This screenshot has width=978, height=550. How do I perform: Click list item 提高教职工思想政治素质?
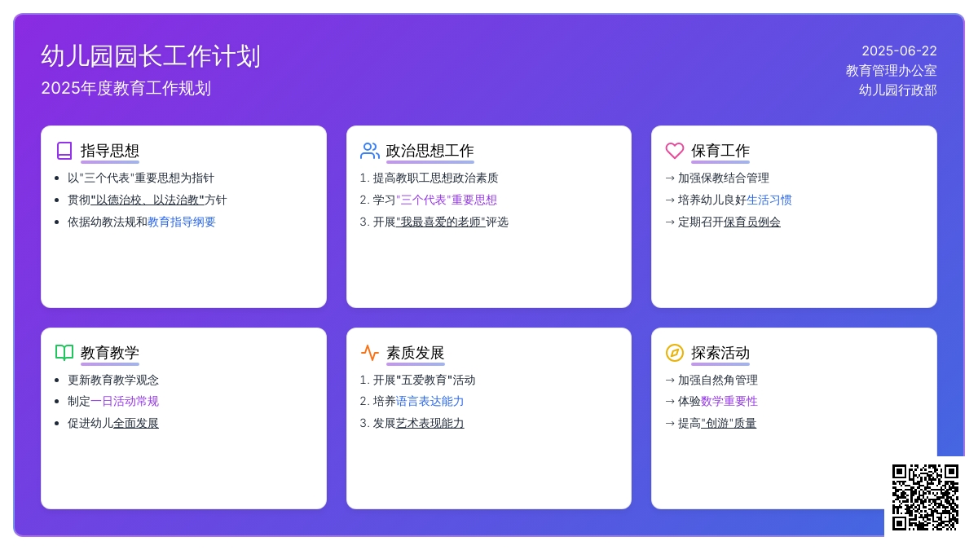436,178
